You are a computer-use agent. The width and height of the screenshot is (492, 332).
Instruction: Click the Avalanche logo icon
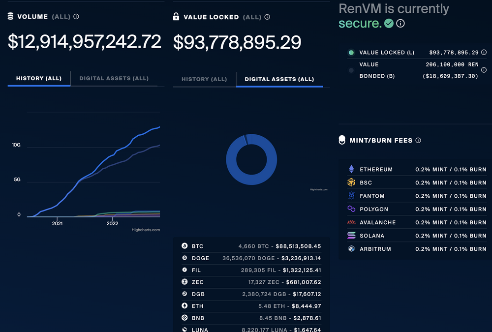pyautogui.click(x=351, y=222)
